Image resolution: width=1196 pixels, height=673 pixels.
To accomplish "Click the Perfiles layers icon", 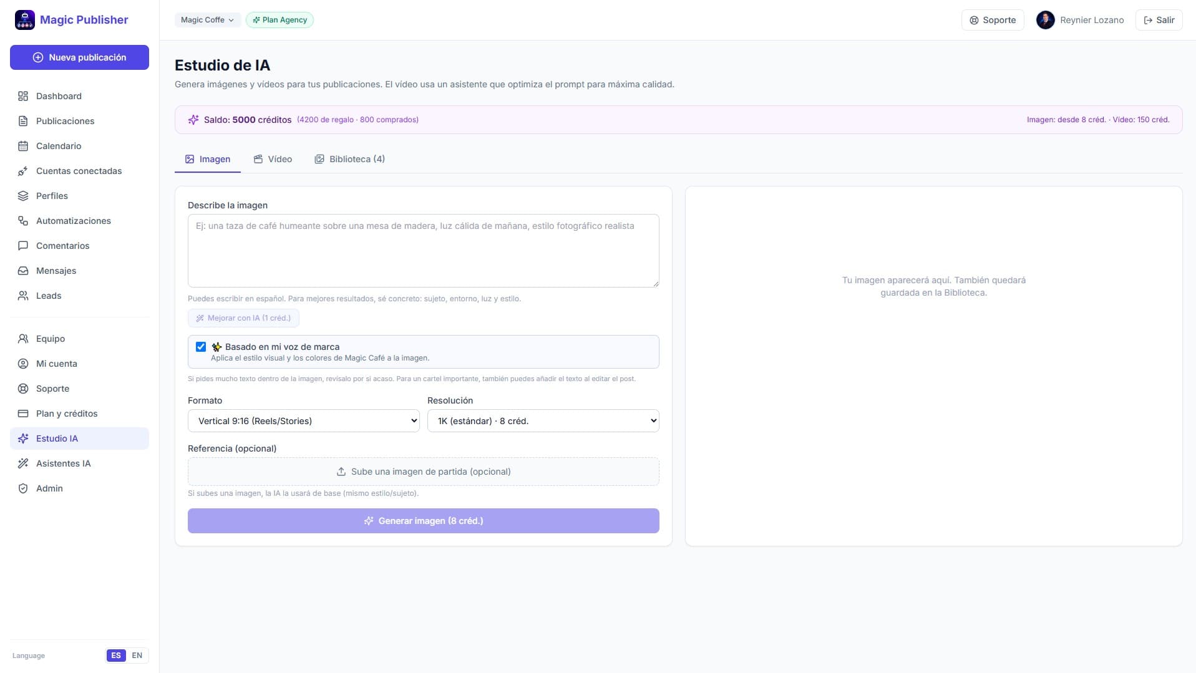I will coord(23,196).
